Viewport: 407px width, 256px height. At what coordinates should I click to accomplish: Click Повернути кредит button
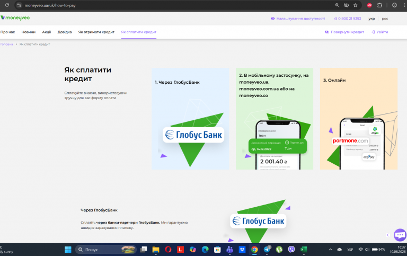pyautogui.click(x=344, y=32)
